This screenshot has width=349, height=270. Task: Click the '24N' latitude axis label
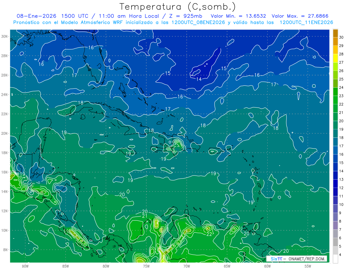[4, 95]
